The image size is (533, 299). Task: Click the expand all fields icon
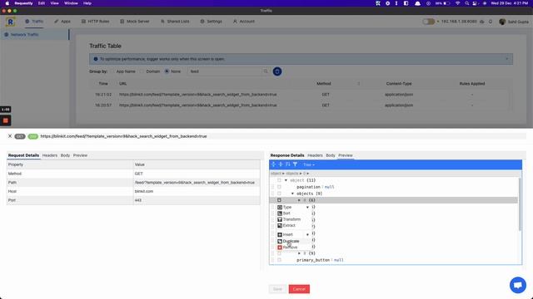point(273,164)
